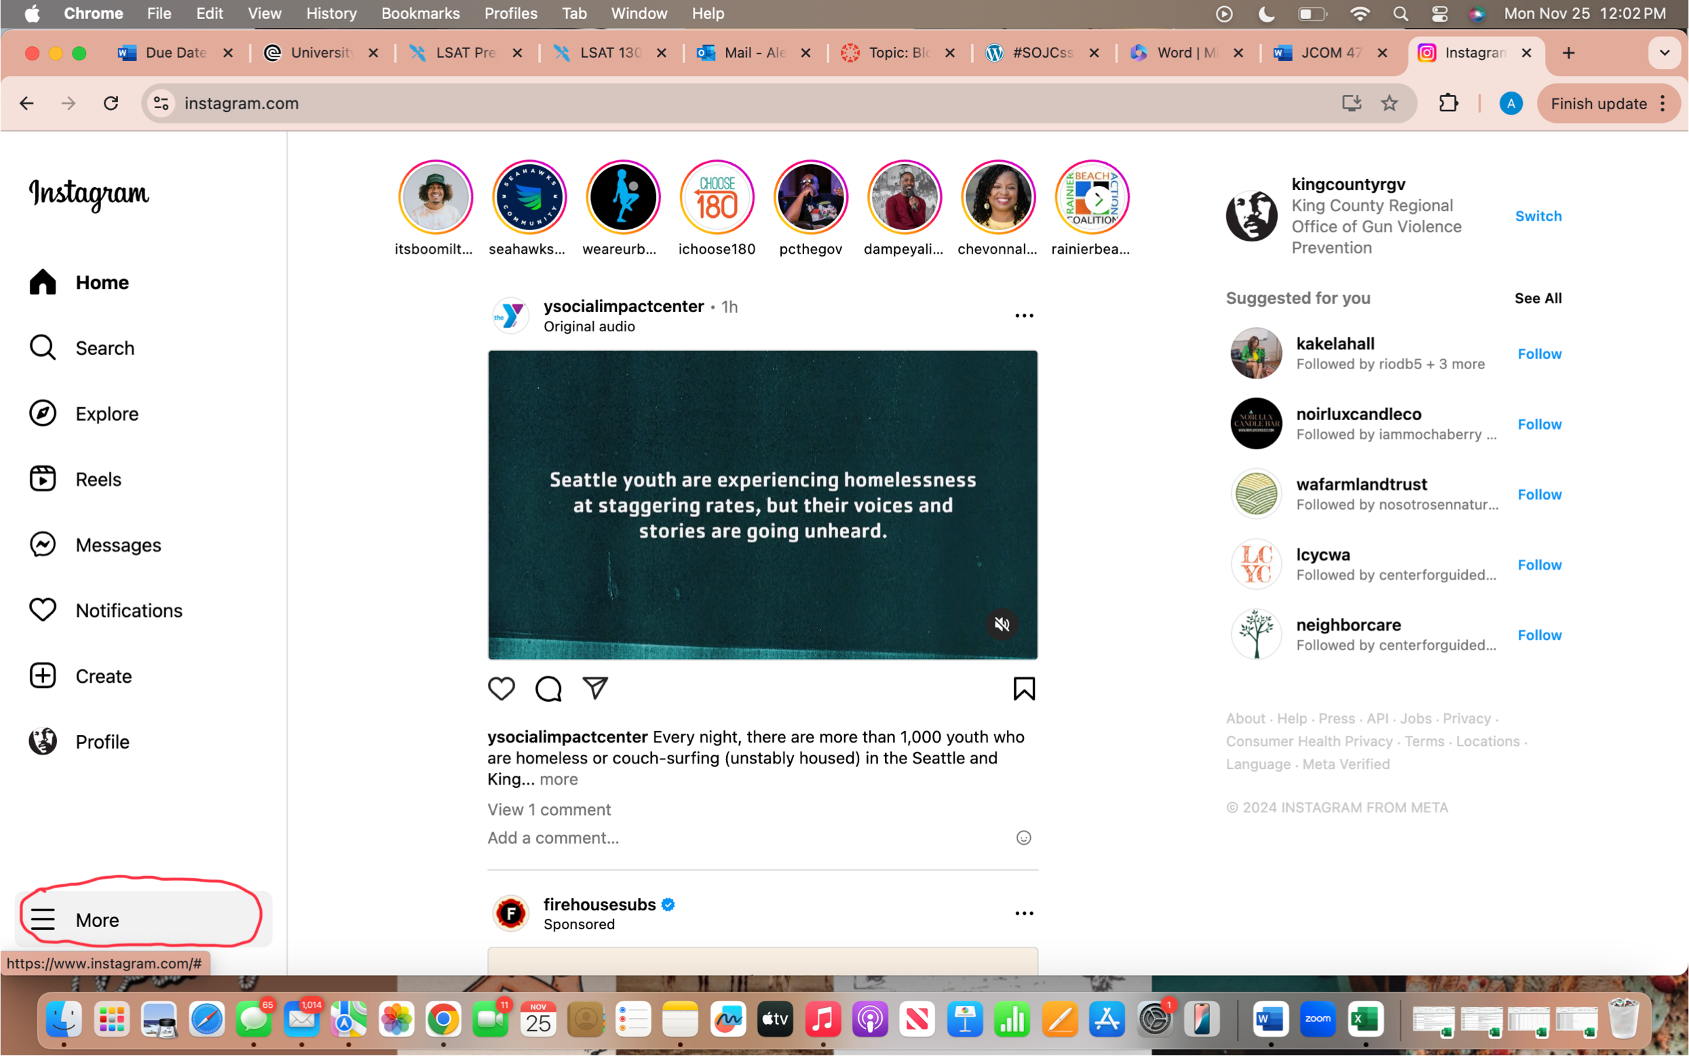Viewport: 1689px width, 1056px height.
Task: Open the Chrome profile avatar A
Action: coord(1511,103)
